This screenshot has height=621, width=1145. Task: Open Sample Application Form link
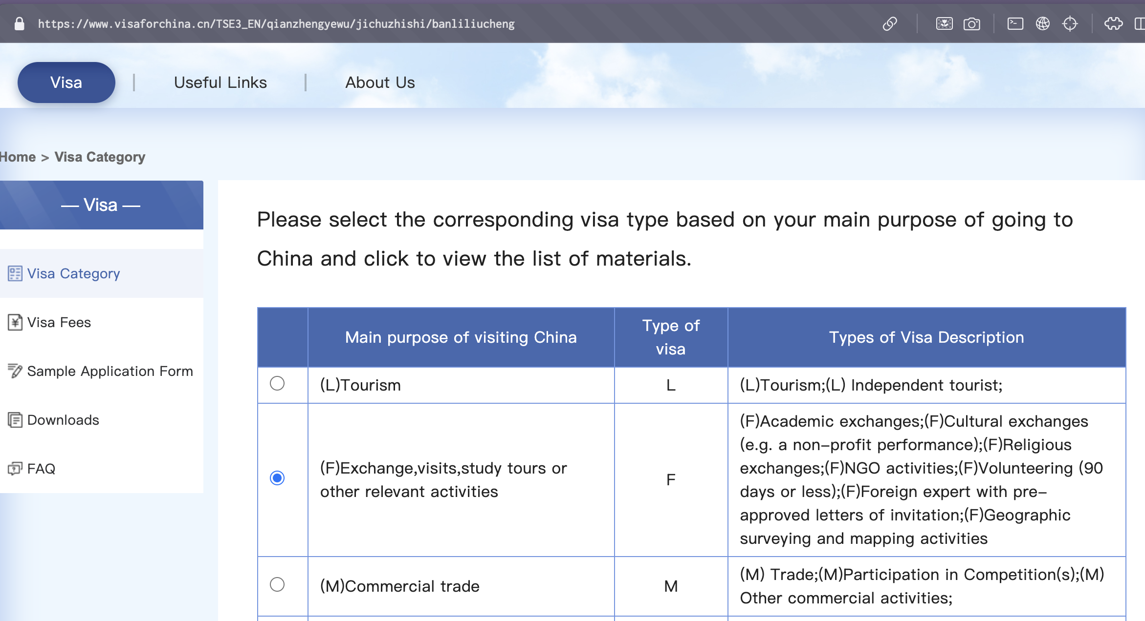pos(110,371)
